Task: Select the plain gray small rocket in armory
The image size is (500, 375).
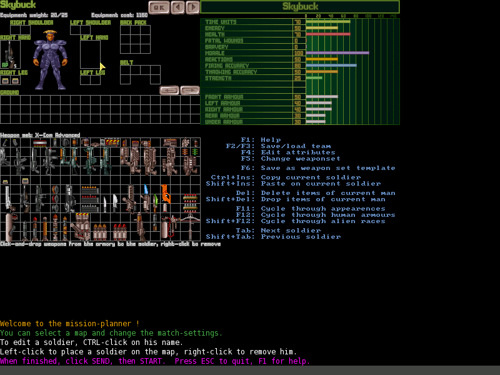Action: (x=25, y=231)
